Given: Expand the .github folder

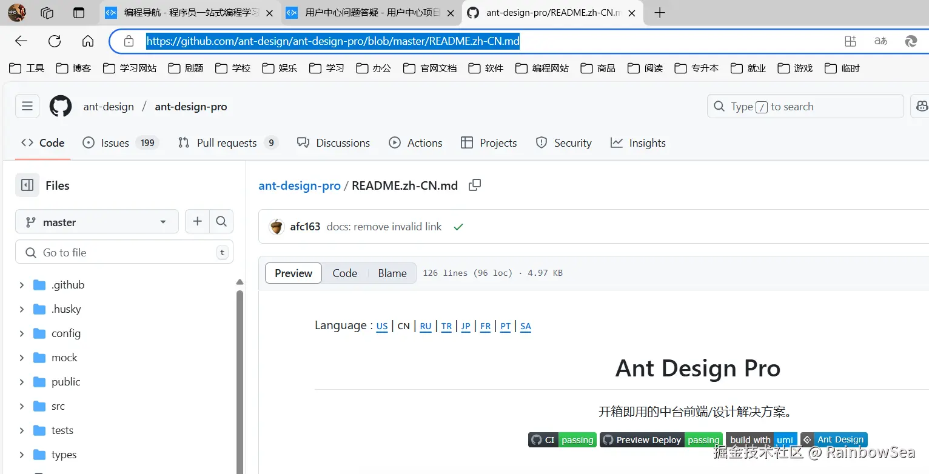Looking at the screenshot, I should [22, 285].
